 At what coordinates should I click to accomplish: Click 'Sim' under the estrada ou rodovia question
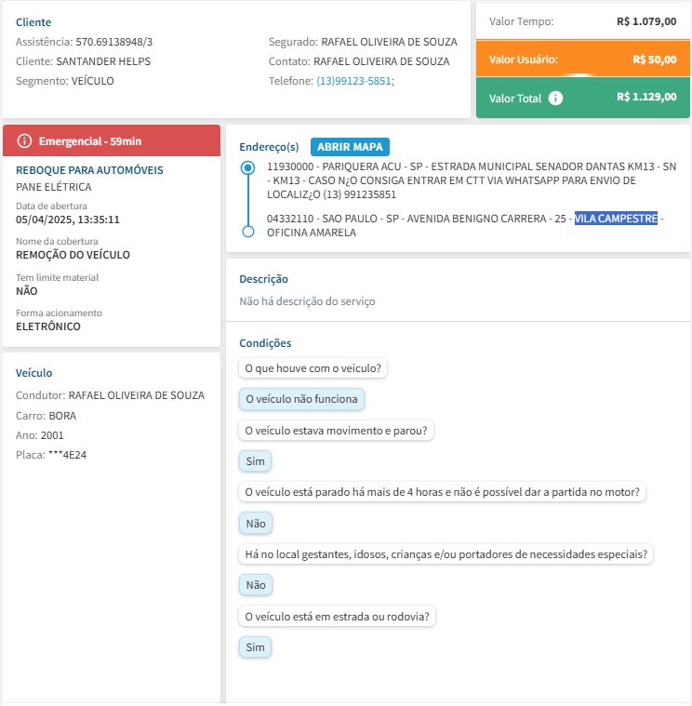tap(255, 647)
